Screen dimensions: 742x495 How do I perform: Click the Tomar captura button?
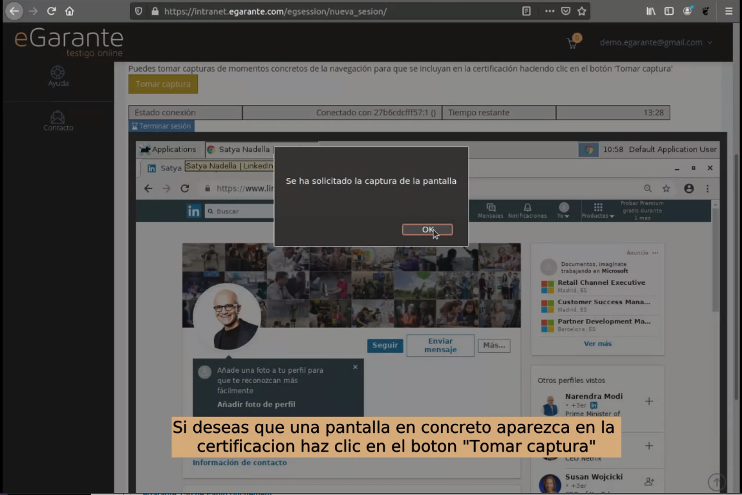click(x=163, y=84)
